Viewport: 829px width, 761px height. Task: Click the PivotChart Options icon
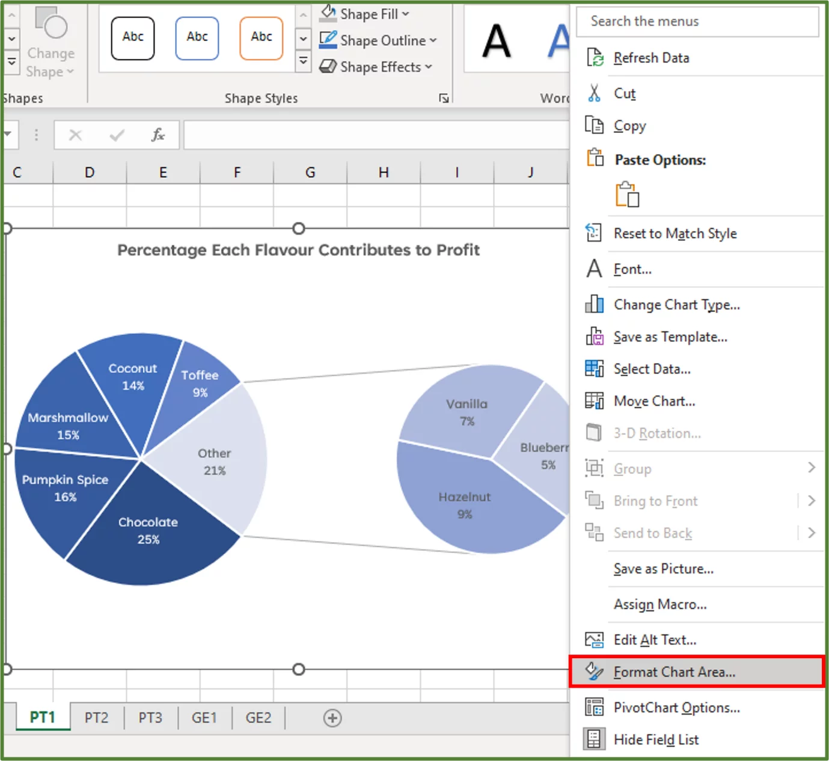pyautogui.click(x=594, y=708)
